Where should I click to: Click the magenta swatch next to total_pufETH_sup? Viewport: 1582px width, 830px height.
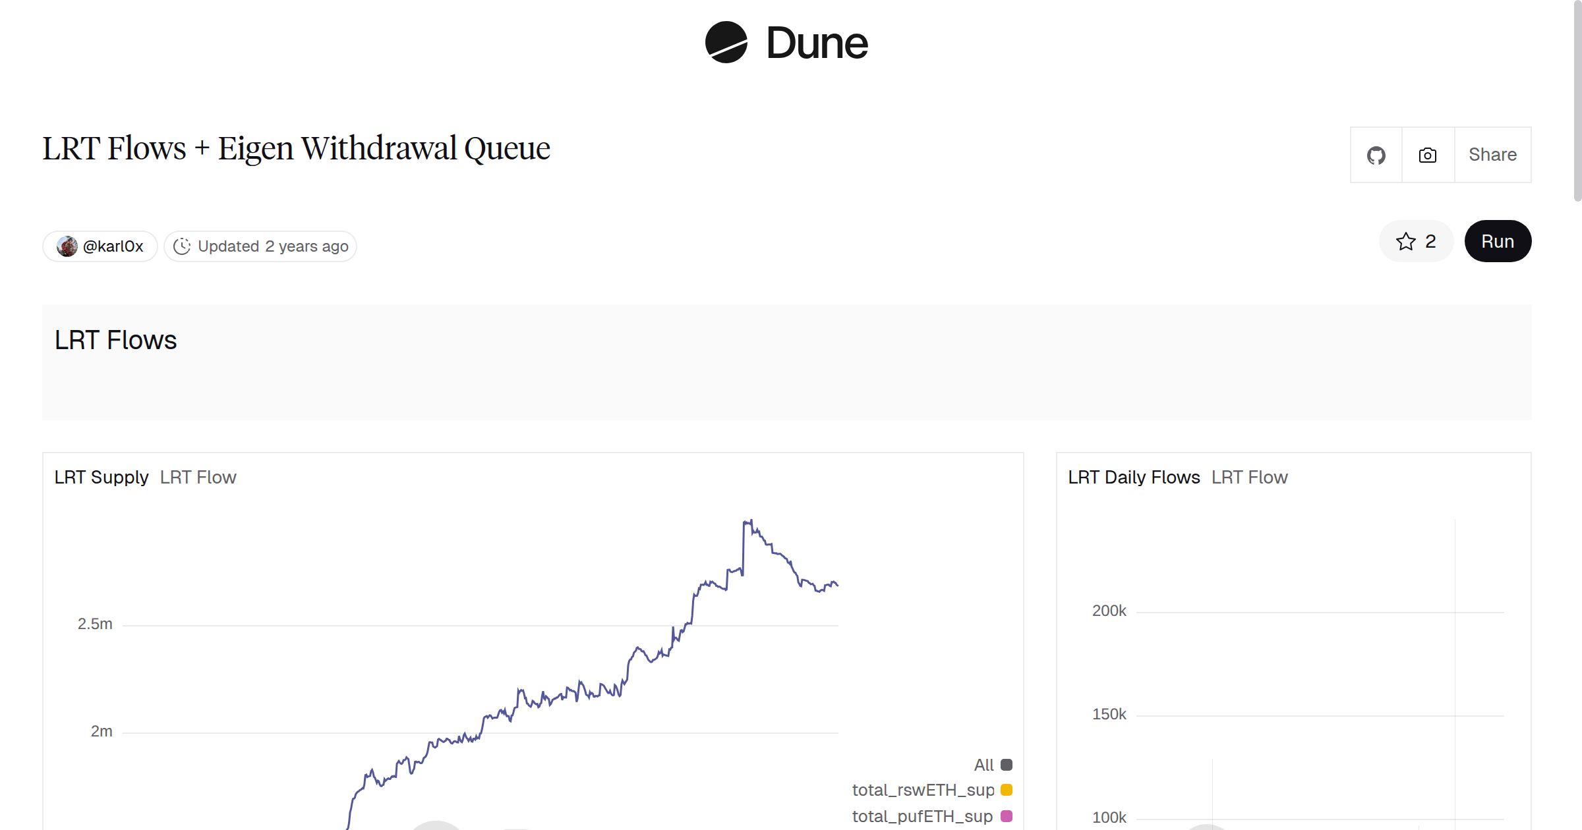click(1005, 816)
